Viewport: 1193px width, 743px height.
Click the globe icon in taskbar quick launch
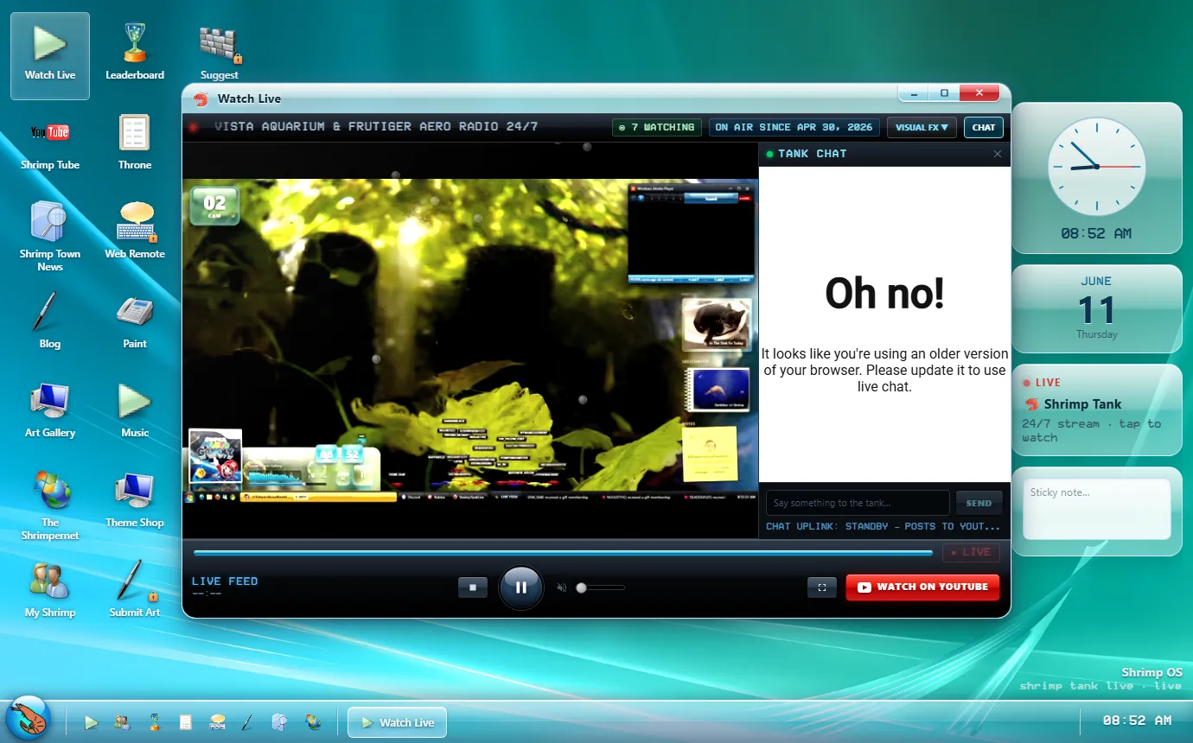click(x=313, y=722)
